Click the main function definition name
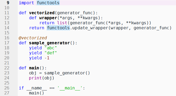Image resolution: width=176 pixels, height=96 pixels. click(x=34, y=68)
